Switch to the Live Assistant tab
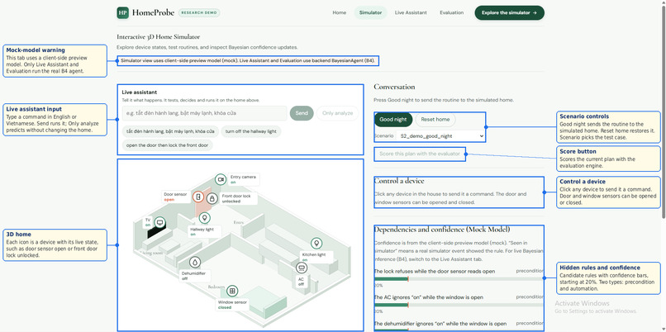The image size is (666, 332). click(411, 12)
